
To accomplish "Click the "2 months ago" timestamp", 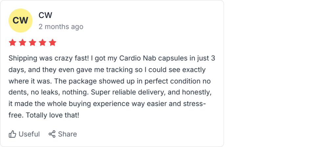I will pyautogui.click(x=61, y=27).
